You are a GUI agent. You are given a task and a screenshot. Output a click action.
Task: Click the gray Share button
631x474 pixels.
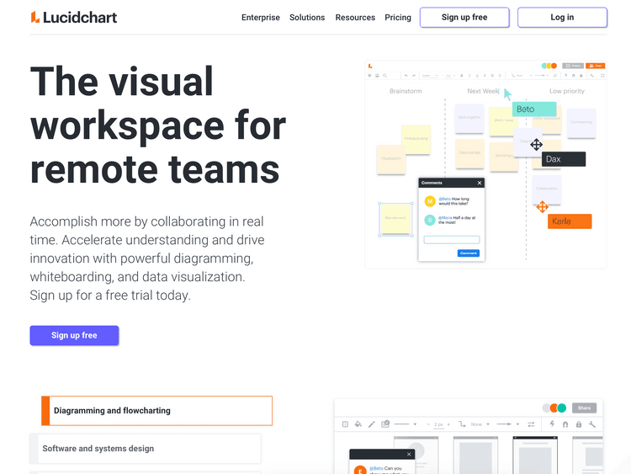(x=584, y=407)
